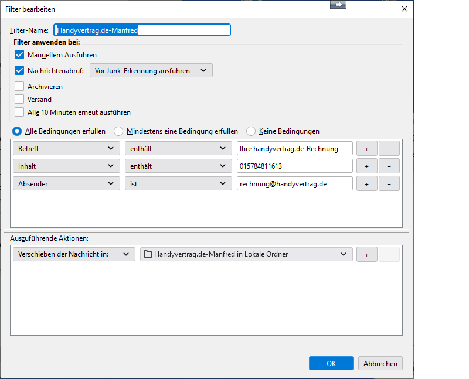Add condition after the Absender row
The image size is (469, 379).
(x=367, y=183)
